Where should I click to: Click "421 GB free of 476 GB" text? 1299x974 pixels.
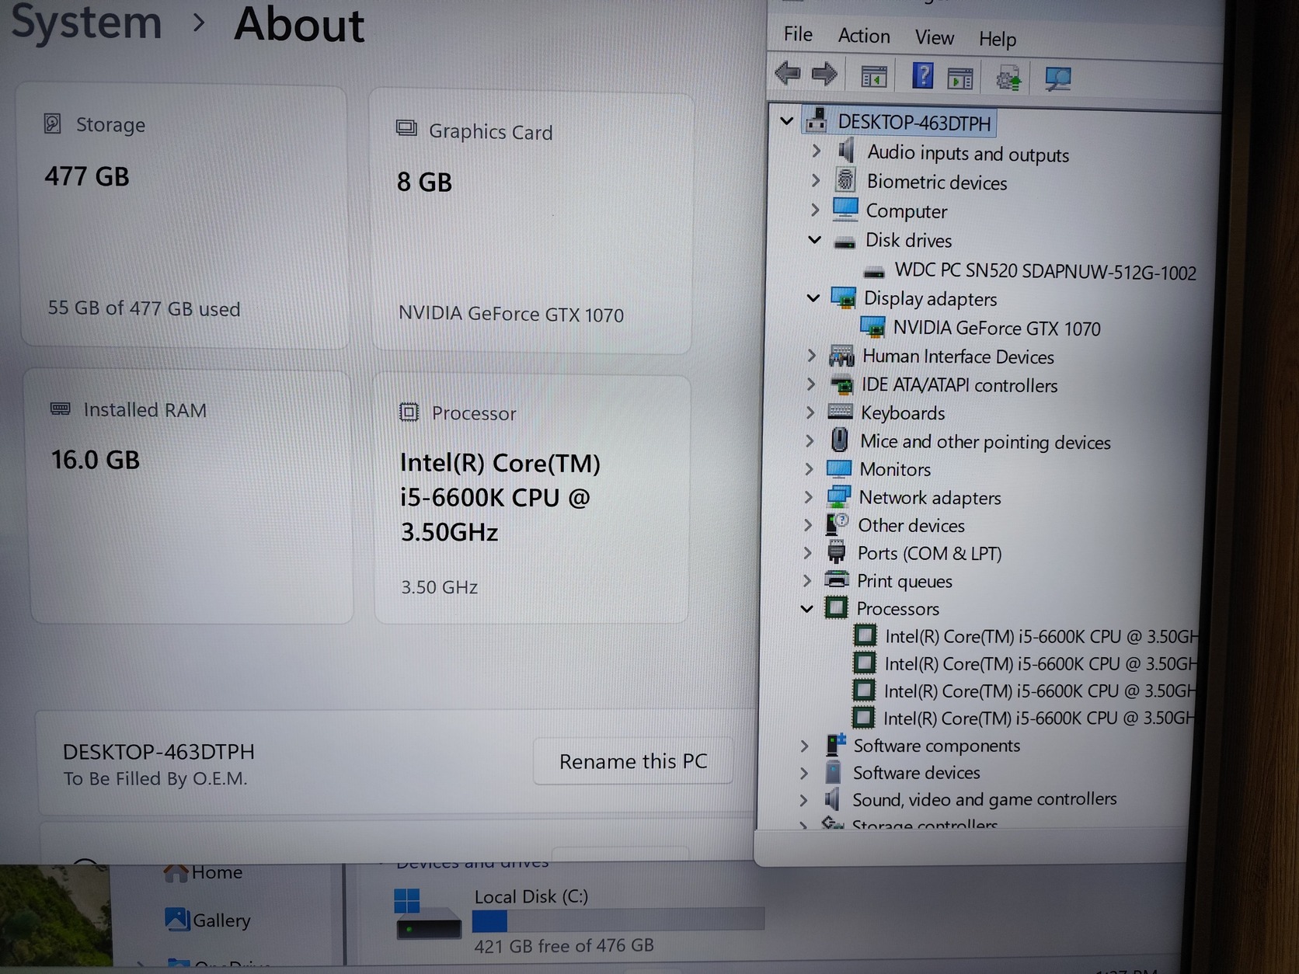(564, 945)
